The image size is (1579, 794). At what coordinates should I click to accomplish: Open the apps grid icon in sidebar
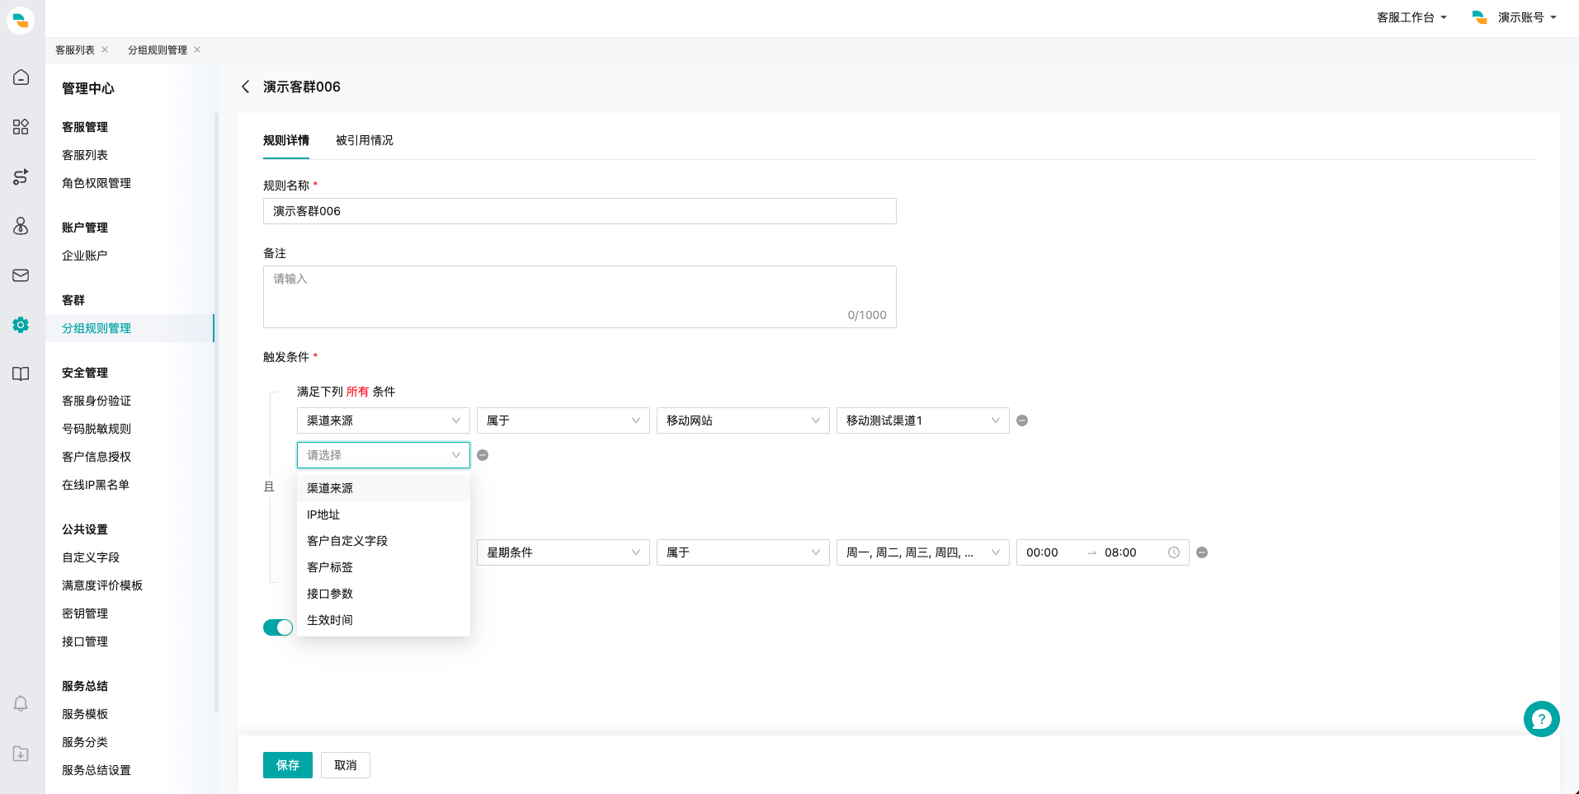tap(21, 127)
